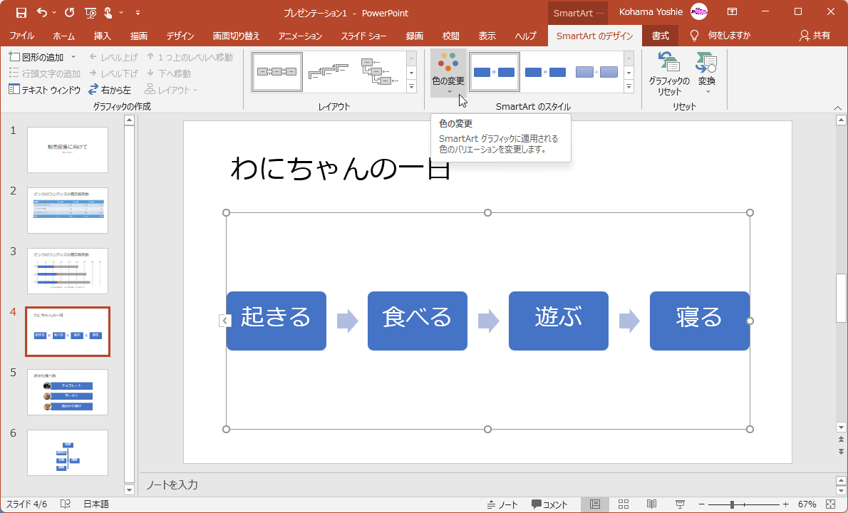Image resolution: width=848 pixels, height=513 pixels.
Task: Select the 変換 icon in the Reset group
Action: click(x=706, y=72)
